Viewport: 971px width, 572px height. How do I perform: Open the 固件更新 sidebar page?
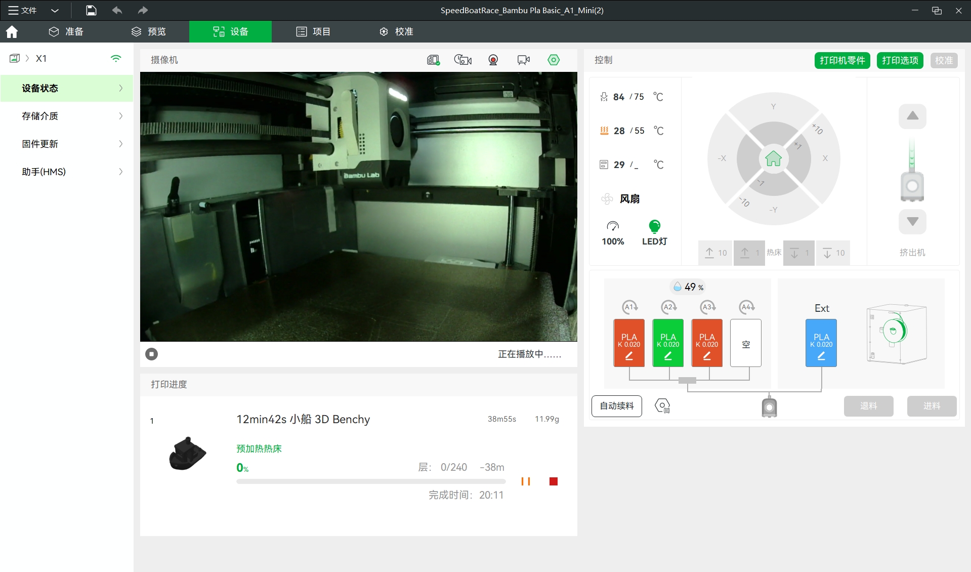(67, 144)
